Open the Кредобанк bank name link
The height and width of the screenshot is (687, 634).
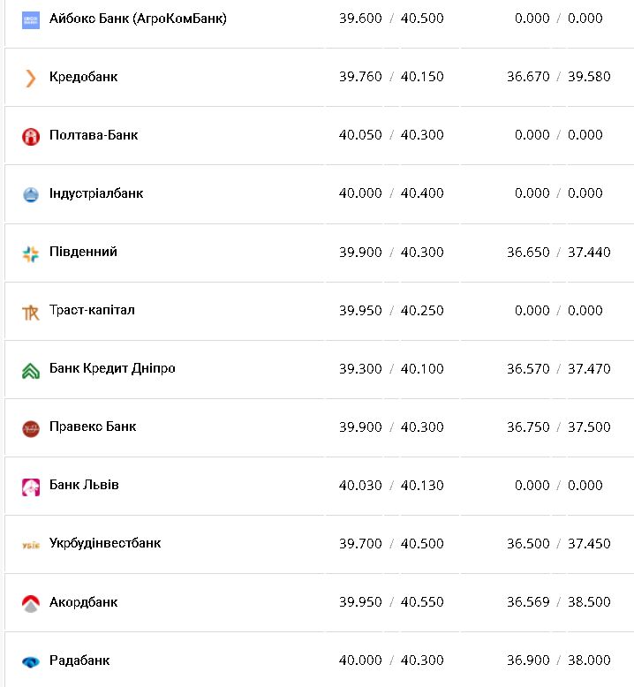click(83, 77)
